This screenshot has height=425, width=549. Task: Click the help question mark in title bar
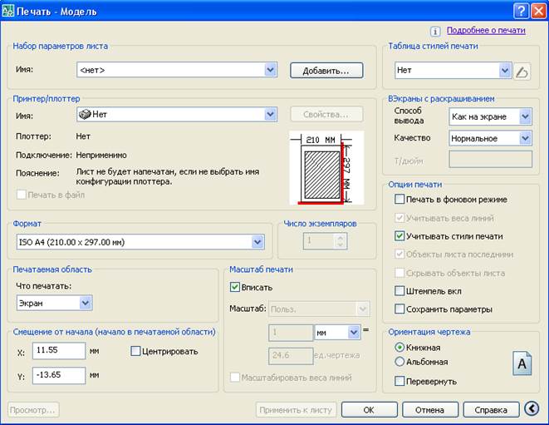(521, 11)
